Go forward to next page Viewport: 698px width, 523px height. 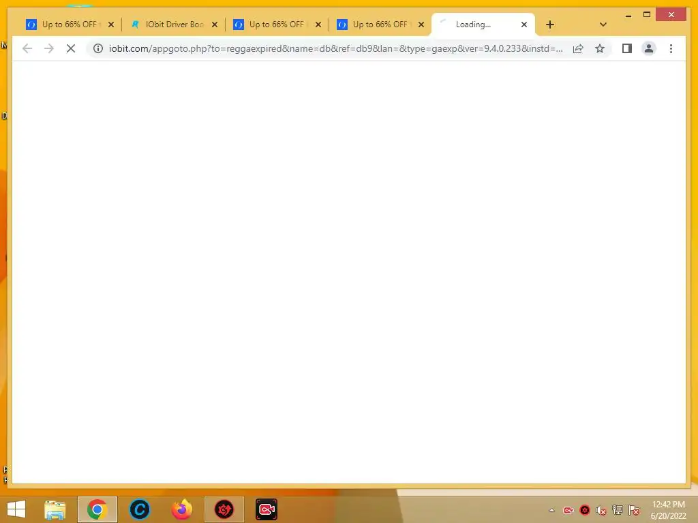49,48
